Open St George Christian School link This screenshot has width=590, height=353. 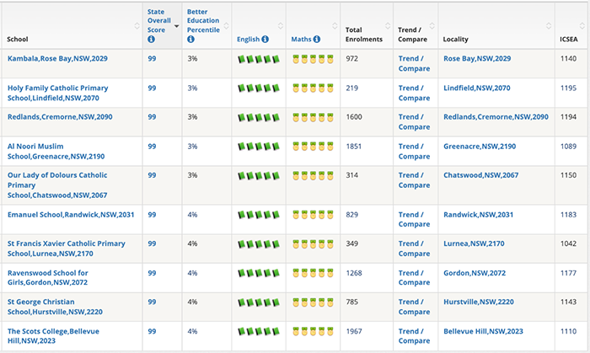55,307
